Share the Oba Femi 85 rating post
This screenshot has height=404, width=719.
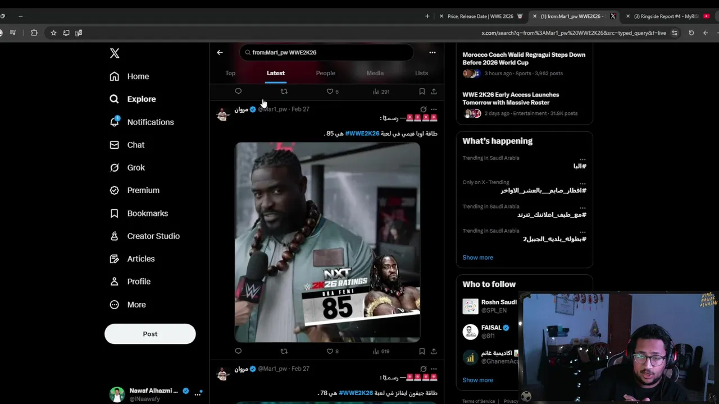pos(434,351)
